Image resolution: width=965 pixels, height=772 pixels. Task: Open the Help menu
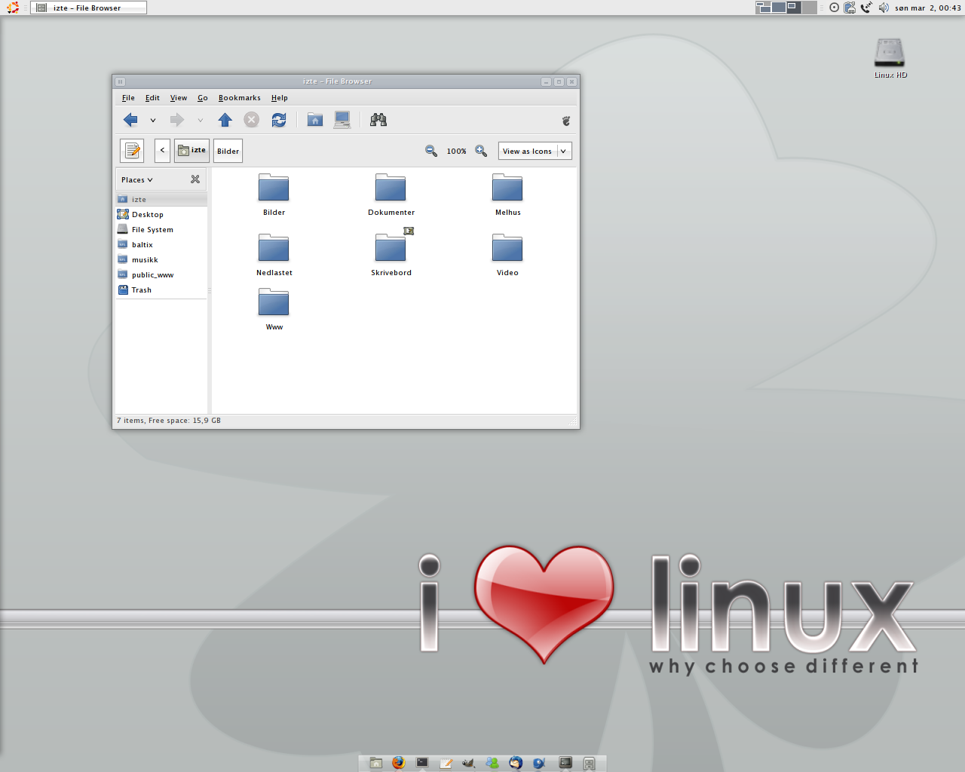pyautogui.click(x=280, y=98)
